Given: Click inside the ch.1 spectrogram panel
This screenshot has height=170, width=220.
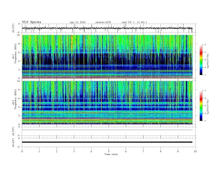Looking at the screenshot, I should coord(107,57).
